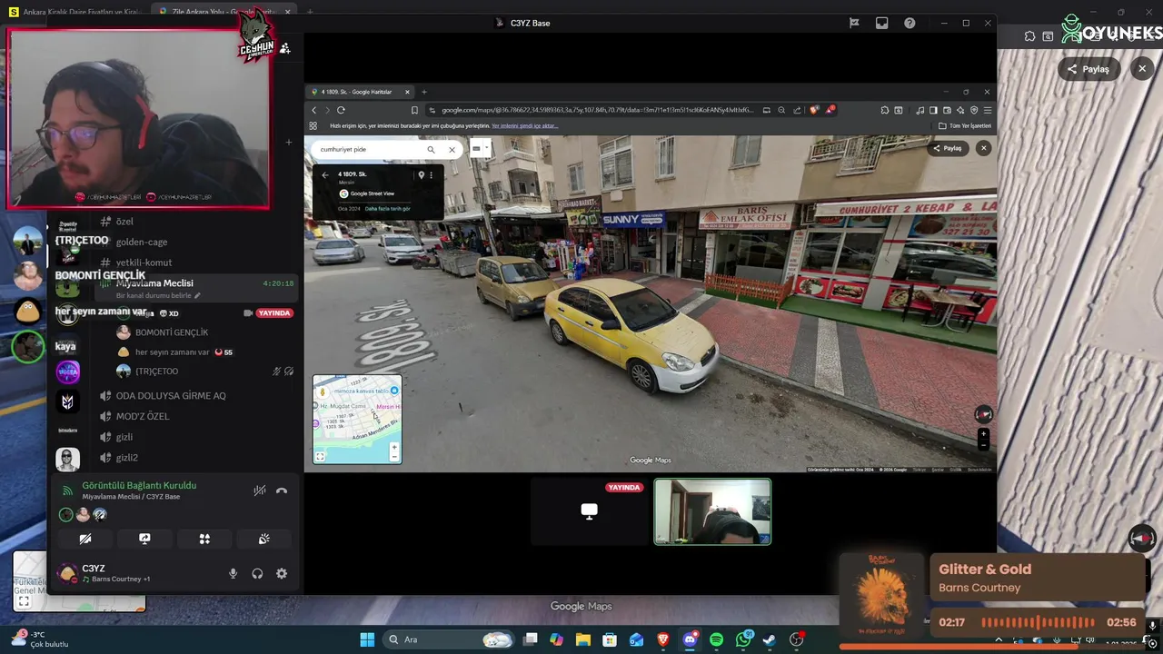Select the YAYINDA stream tile below
1163x654 pixels.
tap(590, 512)
